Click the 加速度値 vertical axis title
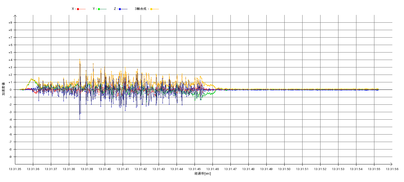The width and height of the screenshot is (404, 182). coord(4,89)
